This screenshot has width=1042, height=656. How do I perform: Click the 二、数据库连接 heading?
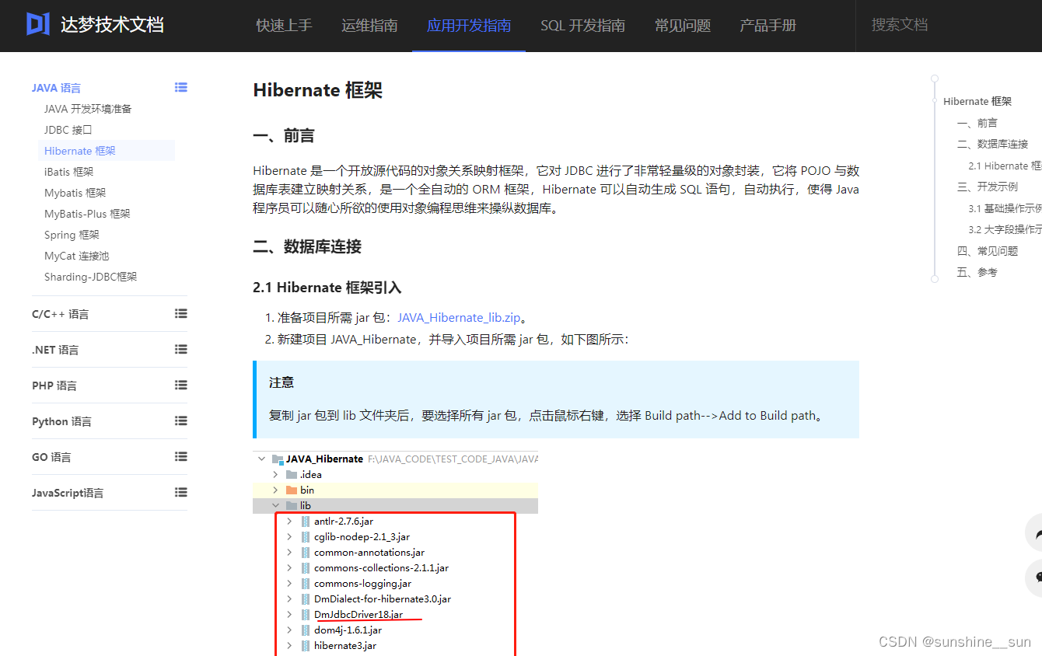click(x=307, y=246)
